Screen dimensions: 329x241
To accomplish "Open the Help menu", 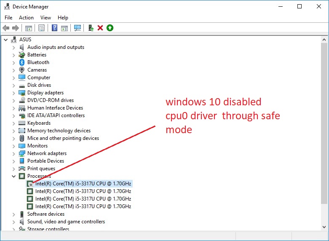I will pyautogui.click(x=63, y=18).
